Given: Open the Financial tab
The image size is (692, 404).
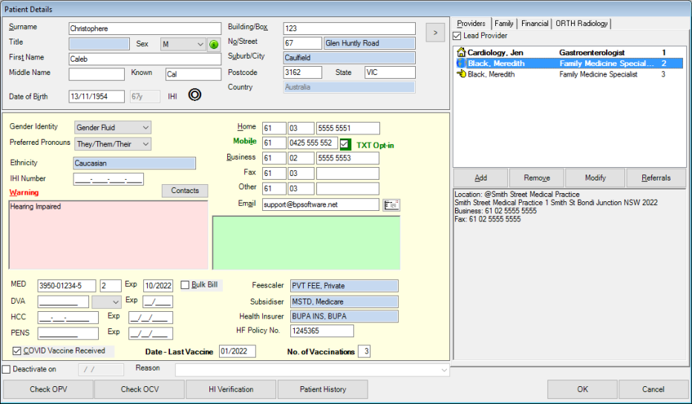Looking at the screenshot, I should tap(535, 24).
